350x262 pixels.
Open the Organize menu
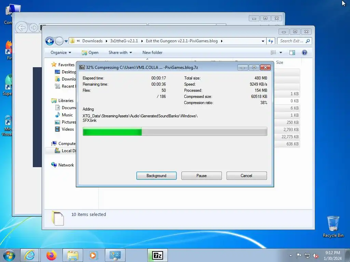[61, 53]
